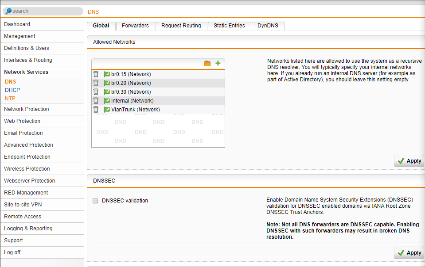Open the Site-to-site VPN section
Viewport: 425px width, 267px height.
23,204
